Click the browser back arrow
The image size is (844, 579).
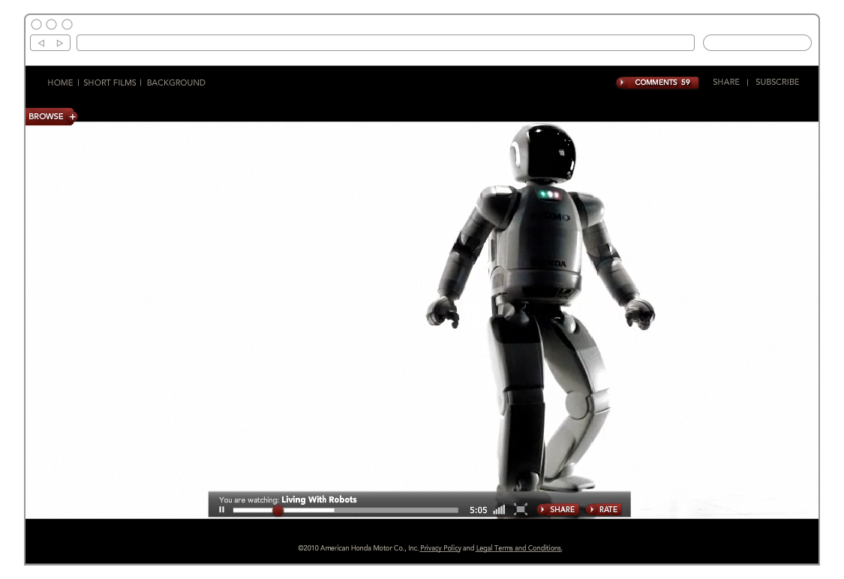coord(41,43)
